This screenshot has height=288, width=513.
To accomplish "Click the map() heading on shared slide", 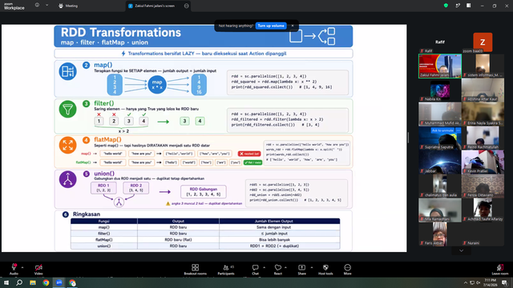I will tap(103, 65).
